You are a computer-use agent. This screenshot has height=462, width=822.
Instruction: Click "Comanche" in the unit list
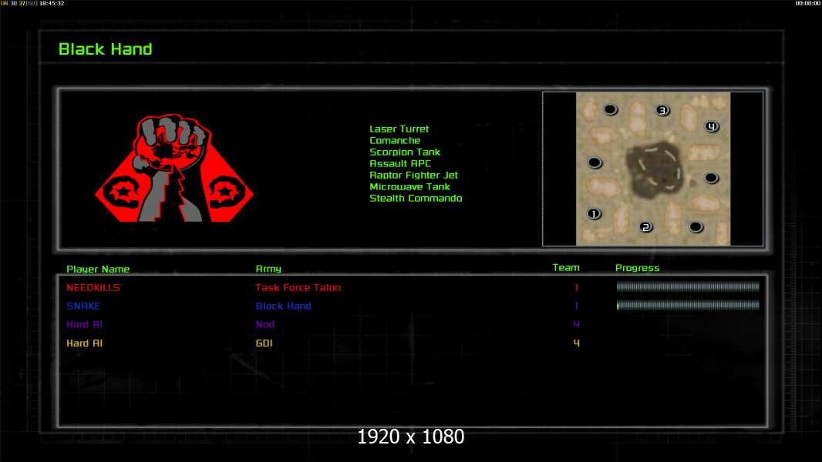coord(395,140)
